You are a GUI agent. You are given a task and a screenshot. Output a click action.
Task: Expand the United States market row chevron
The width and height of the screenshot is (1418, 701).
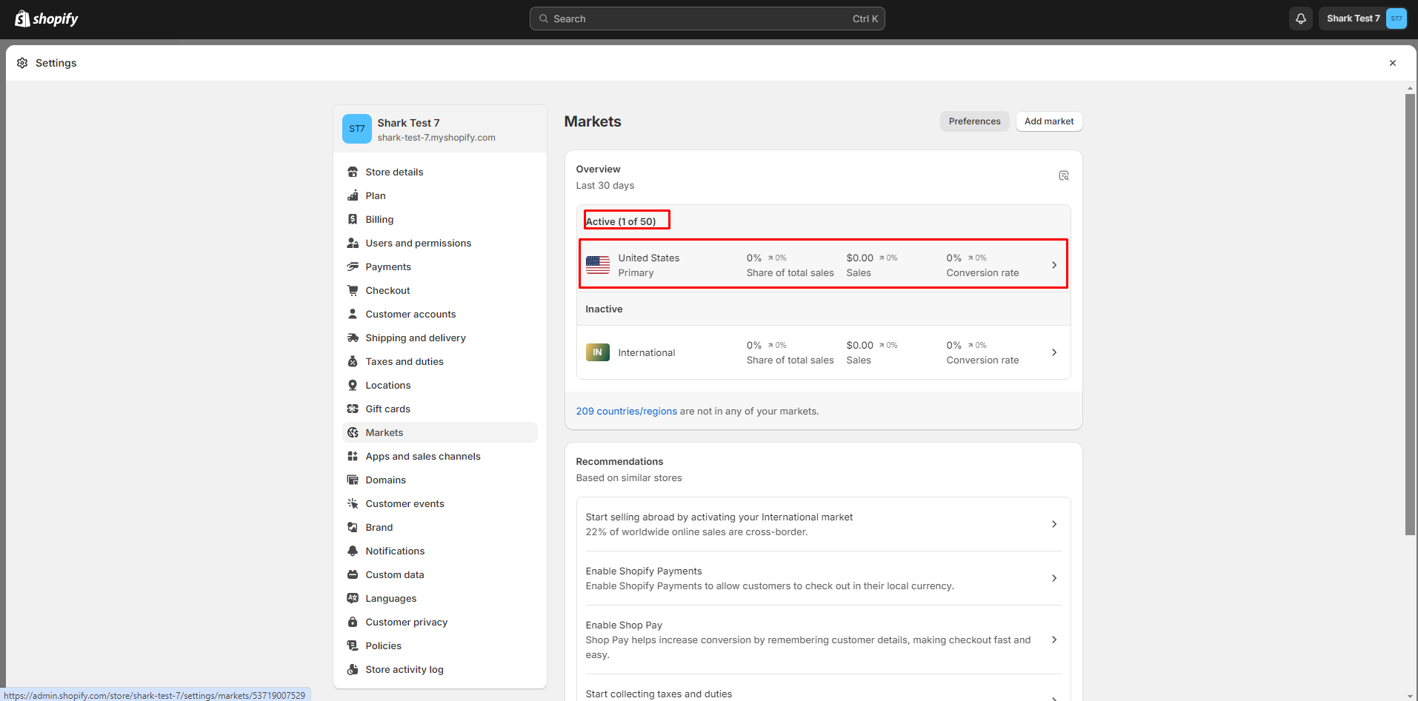click(x=1053, y=265)
